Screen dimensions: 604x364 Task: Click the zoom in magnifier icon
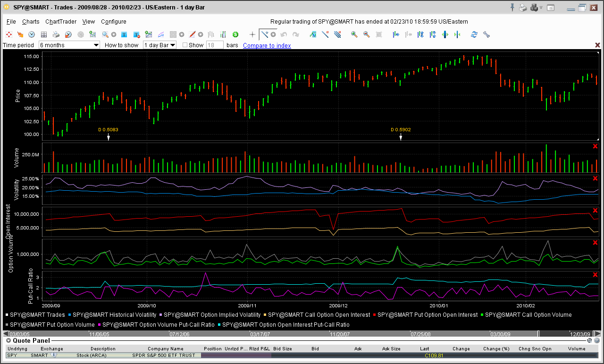click(354, 34)
